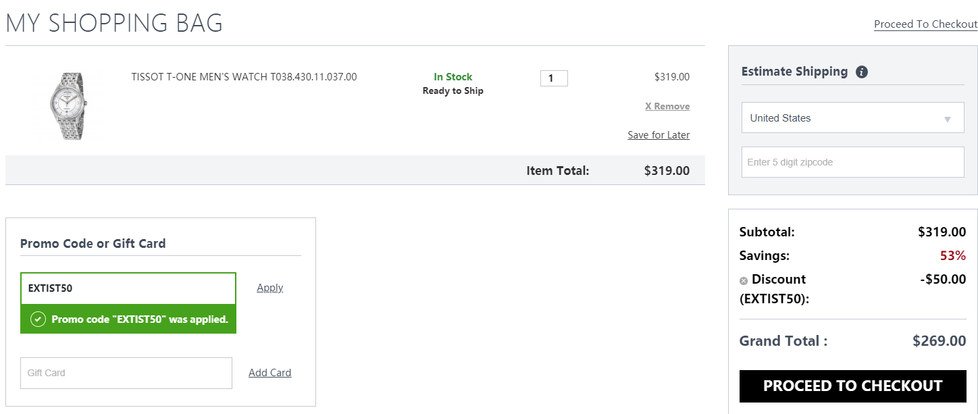The height and width of the screenshot is (414, 978).
Task: Click the Tissot watch product thumbnail
Action: 67,105
